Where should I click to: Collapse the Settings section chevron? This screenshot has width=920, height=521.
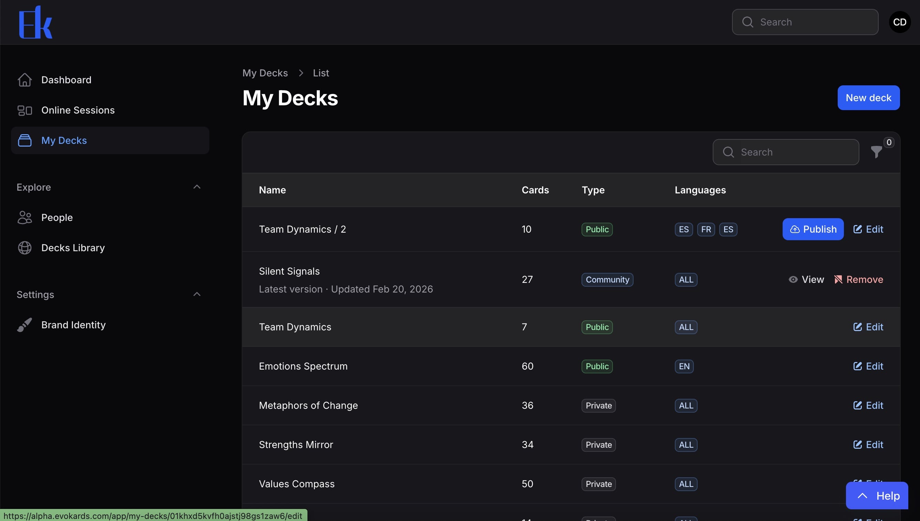(197, 294)
